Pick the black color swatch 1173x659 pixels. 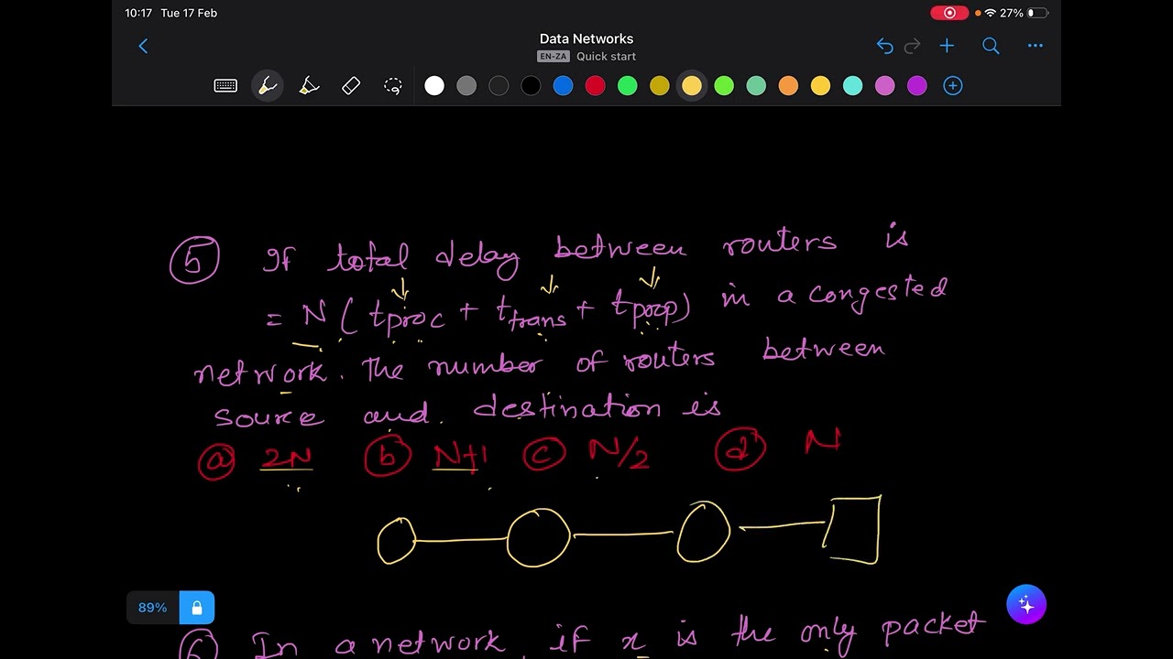(531, 86)
